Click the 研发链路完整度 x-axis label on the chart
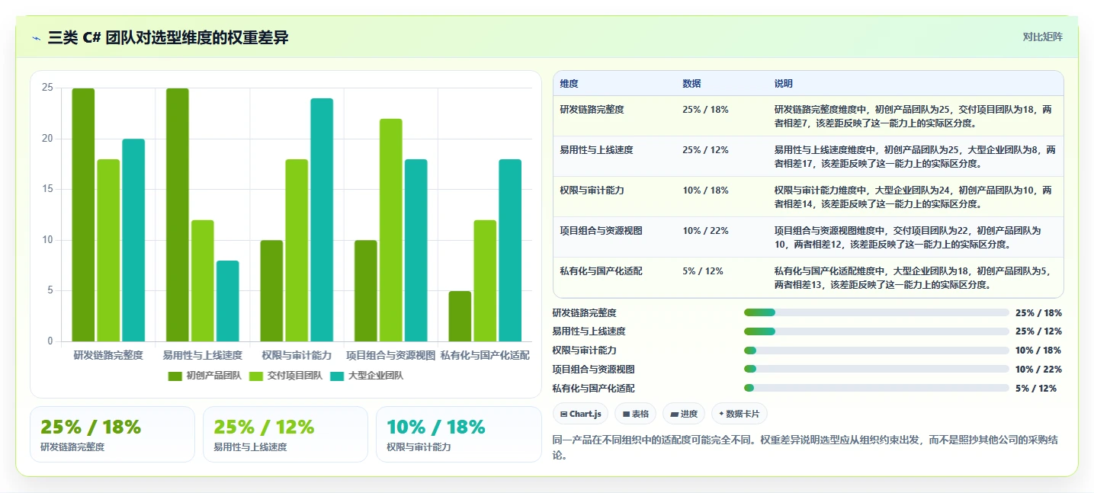This screenshot has width=1094, height=493. [x=108, y=355]
